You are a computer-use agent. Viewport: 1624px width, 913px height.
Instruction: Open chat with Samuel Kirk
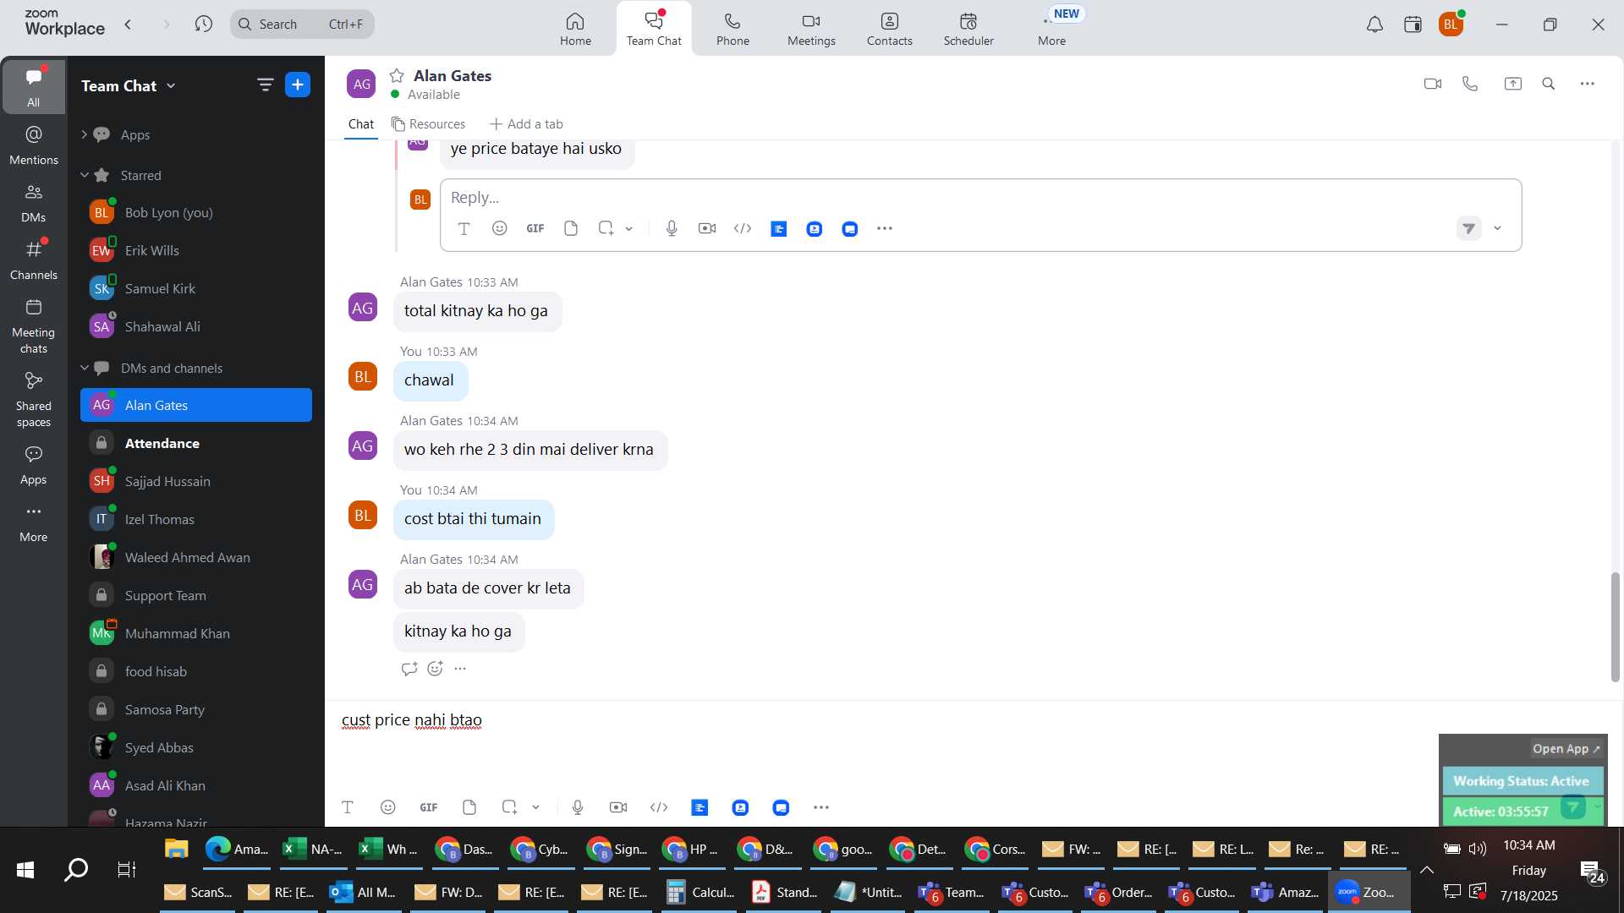(x=196, y=288)
